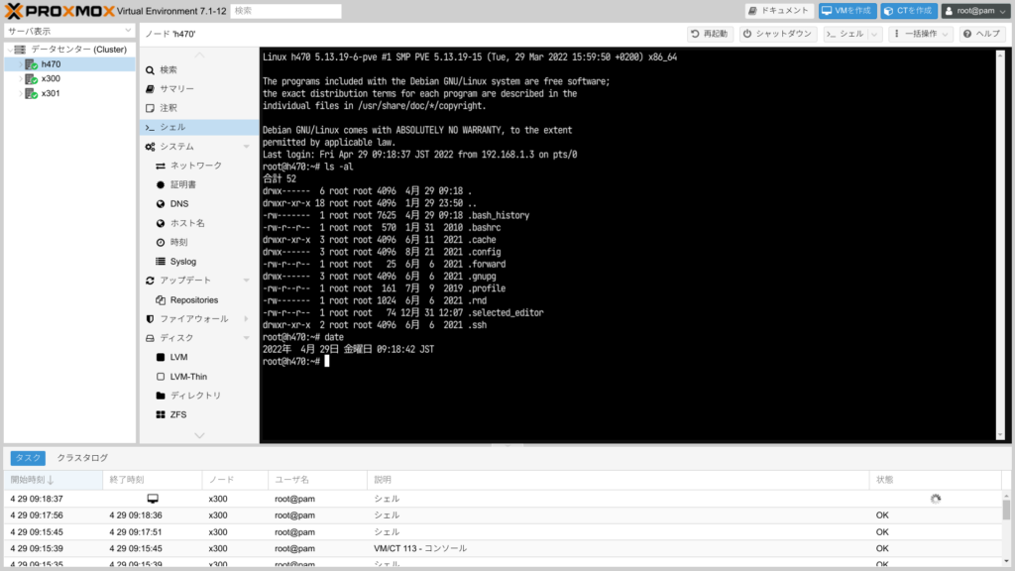Image resolution: width=1015 pixels, height=571 pixels.
Task: Select the VM/CT 113 - コンソール task row
Action: (503, 548)
